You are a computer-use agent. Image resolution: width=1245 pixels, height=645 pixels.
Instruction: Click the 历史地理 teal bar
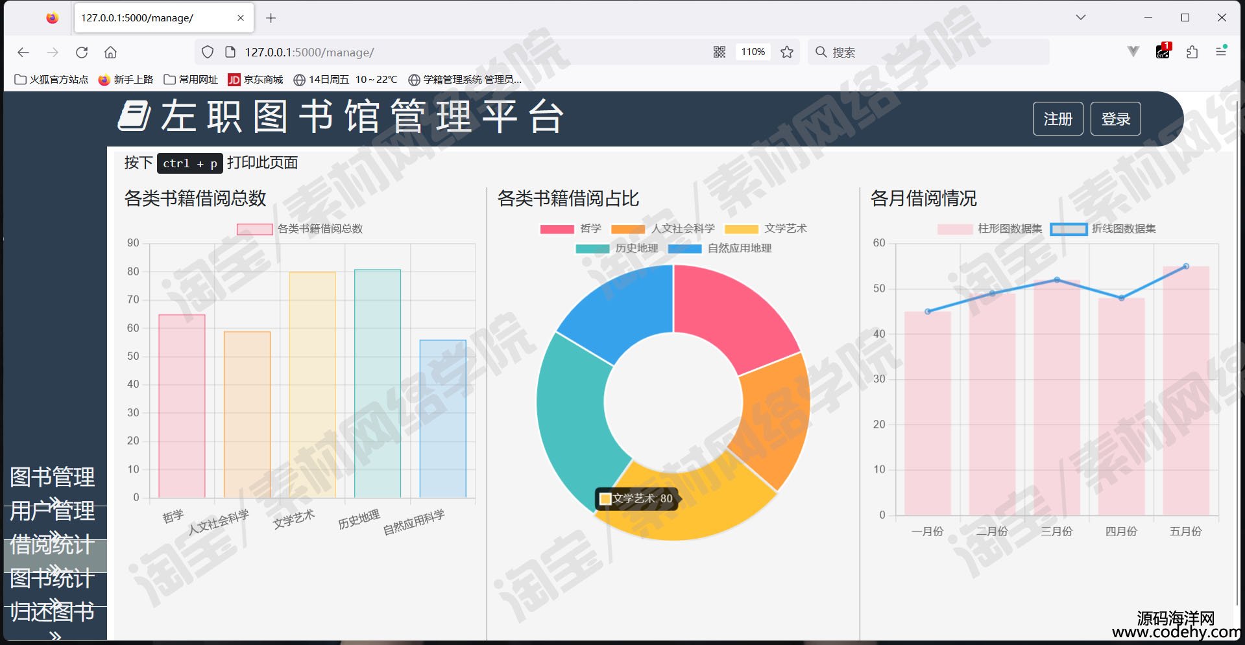(x=378, y=384)
